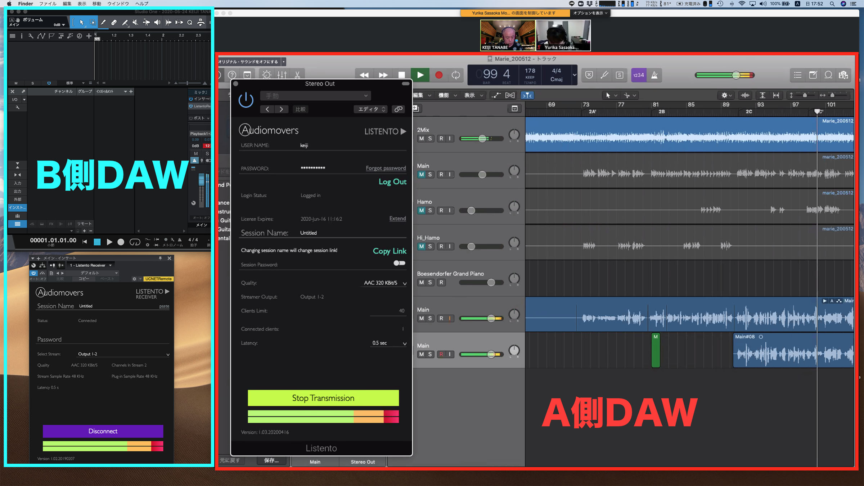Open the Quality AAC 320 KBit/S dropdown
Screen dimensions: 864x486
click(385, 283)
